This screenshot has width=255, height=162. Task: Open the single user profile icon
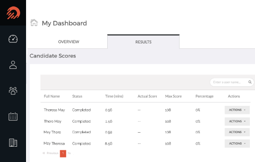point(13,65)
